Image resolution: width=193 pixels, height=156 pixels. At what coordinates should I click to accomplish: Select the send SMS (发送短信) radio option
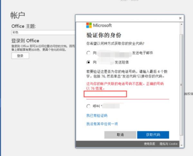coord(88,62)
